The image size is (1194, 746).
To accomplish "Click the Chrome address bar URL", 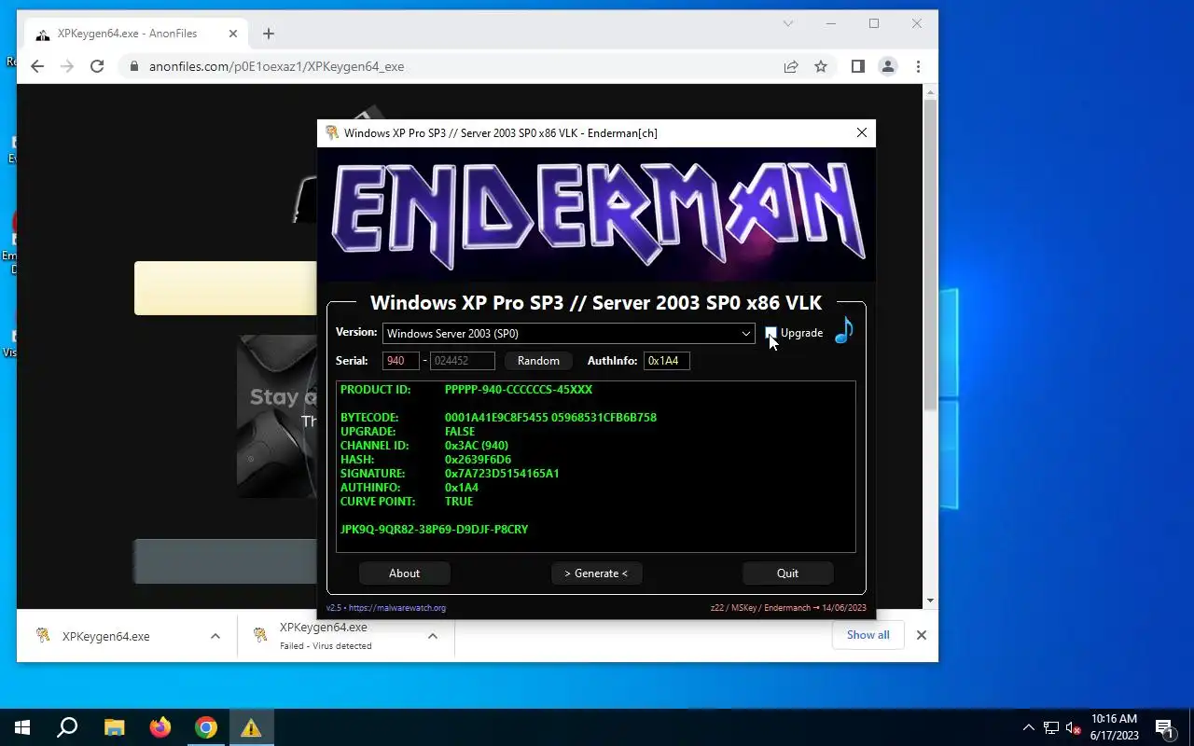I will tap(276, 67).
